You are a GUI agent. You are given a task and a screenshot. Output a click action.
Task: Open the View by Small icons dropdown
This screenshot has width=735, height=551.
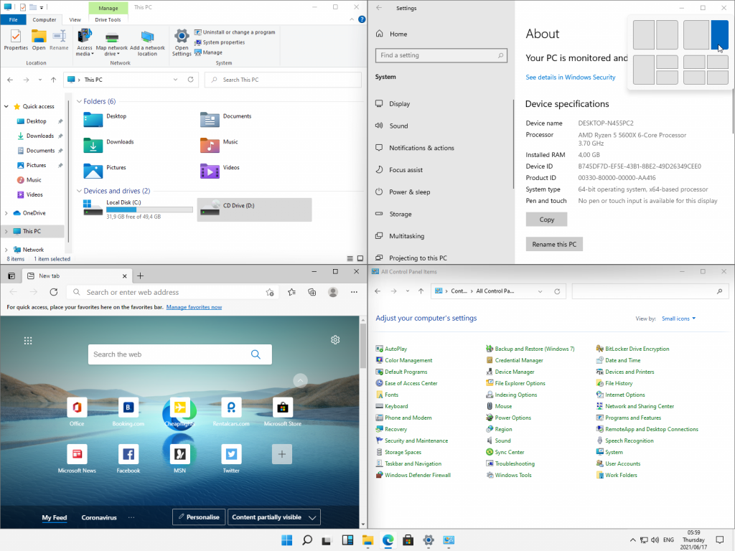(678, 319)
